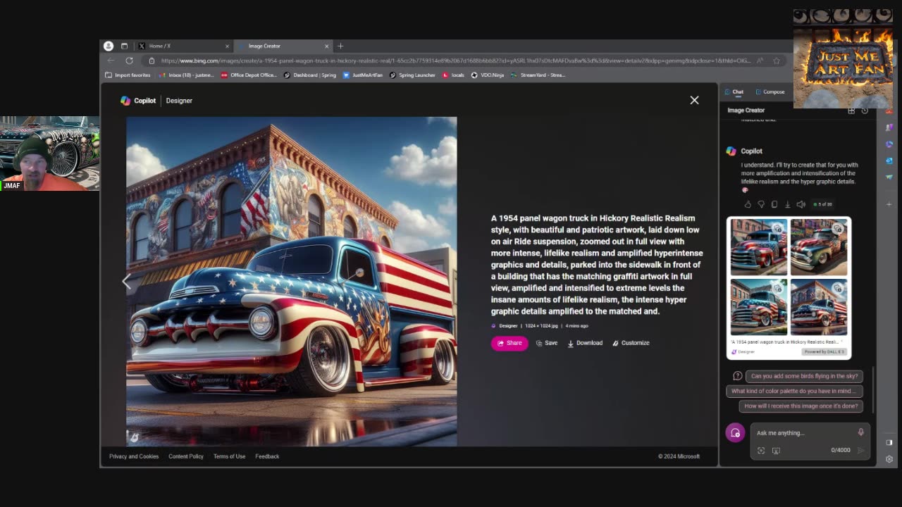The image size is (902, 507).
Task: Add this page to favorites star
Action: (x=777, y=61)
